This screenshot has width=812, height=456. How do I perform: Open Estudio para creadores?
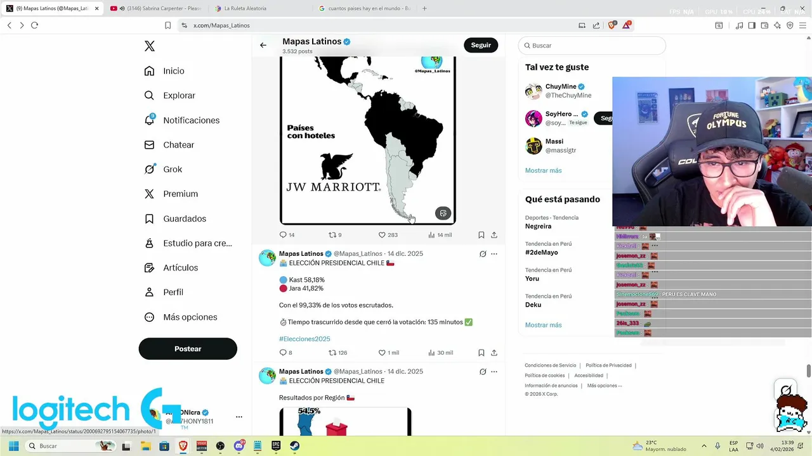(x=188, y=243)
